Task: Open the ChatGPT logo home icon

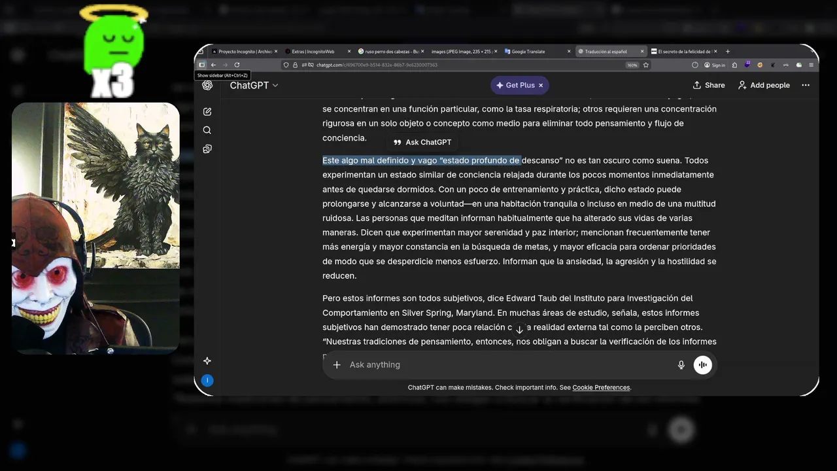Action: click(207, 85)
